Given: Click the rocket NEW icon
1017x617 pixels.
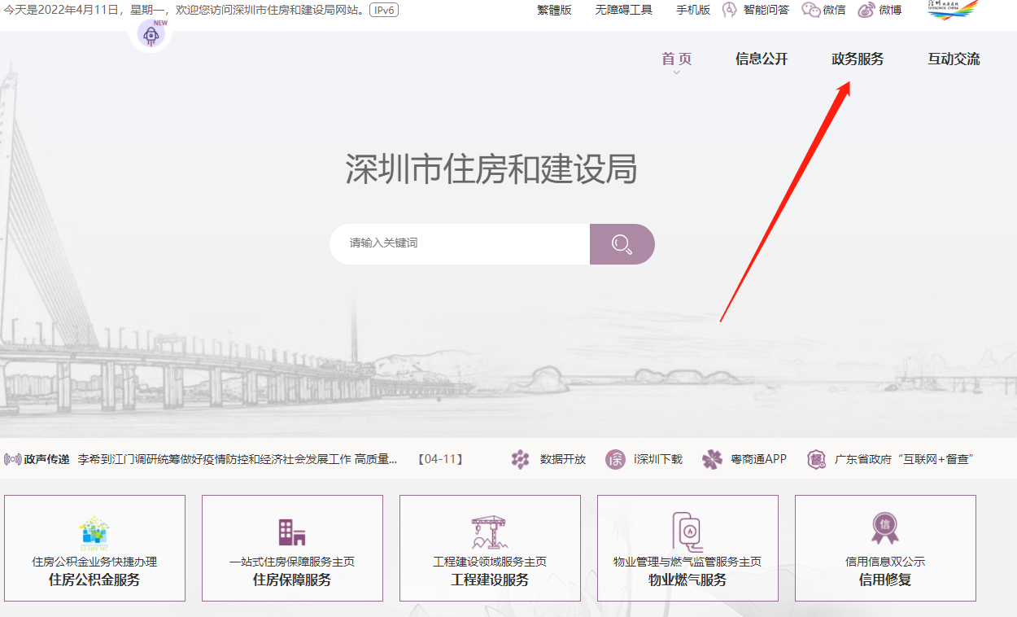Looking at the screenshot, I should click(151, 34).
